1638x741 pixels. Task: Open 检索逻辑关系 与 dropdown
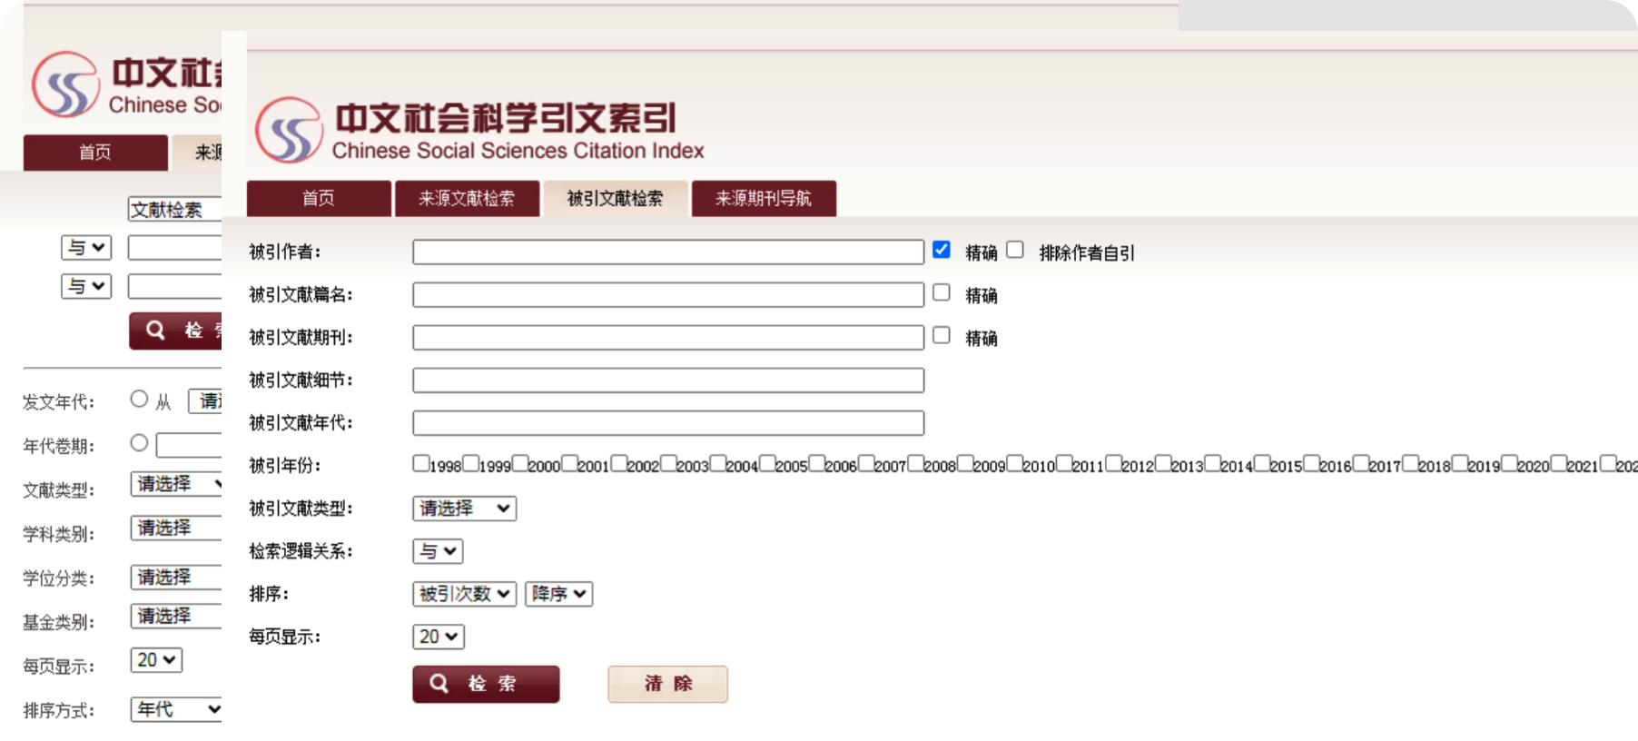[438, 551]
